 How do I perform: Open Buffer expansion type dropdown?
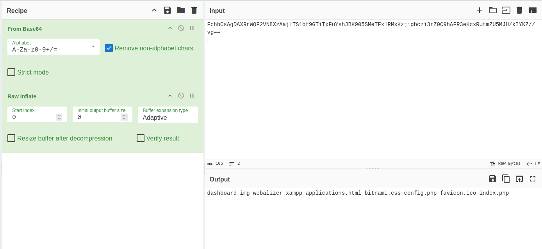click(168, 115)
